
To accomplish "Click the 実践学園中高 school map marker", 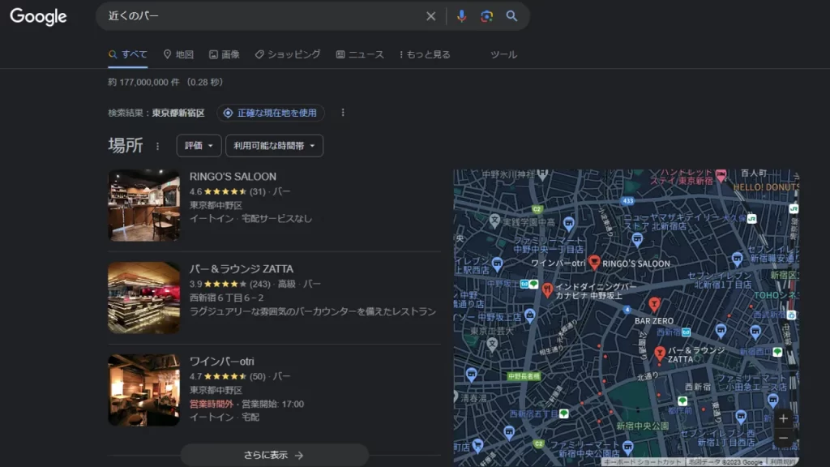I will pos(494,221).
